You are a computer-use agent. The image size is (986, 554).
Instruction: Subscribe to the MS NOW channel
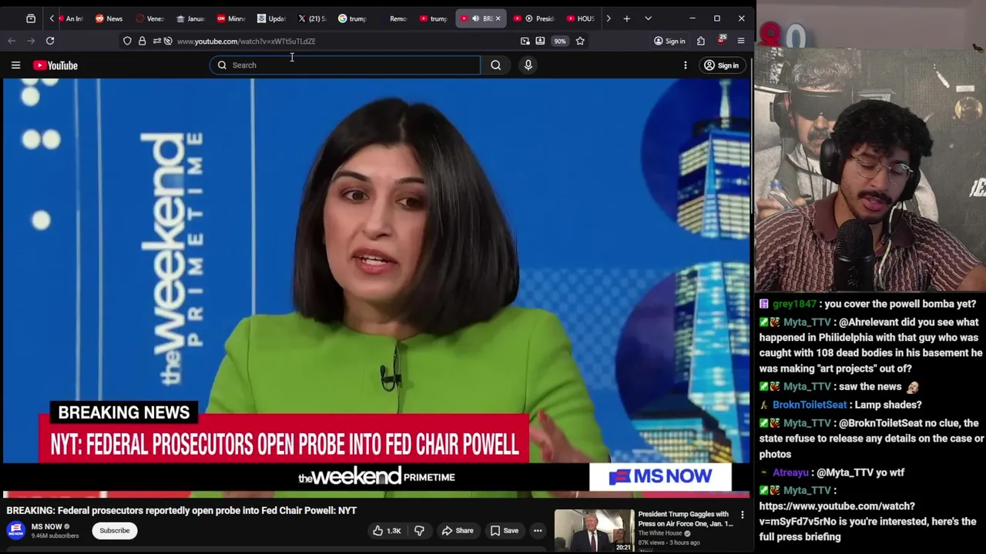[114, 530]
